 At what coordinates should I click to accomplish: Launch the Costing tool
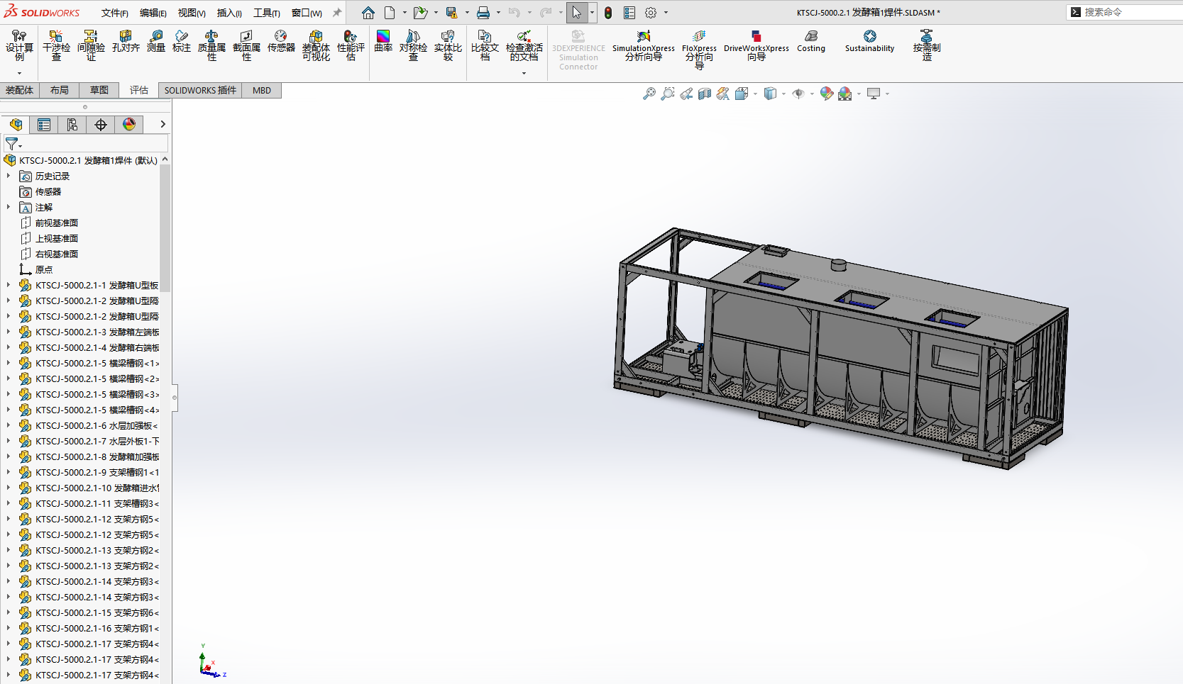(x=810, y=41)
